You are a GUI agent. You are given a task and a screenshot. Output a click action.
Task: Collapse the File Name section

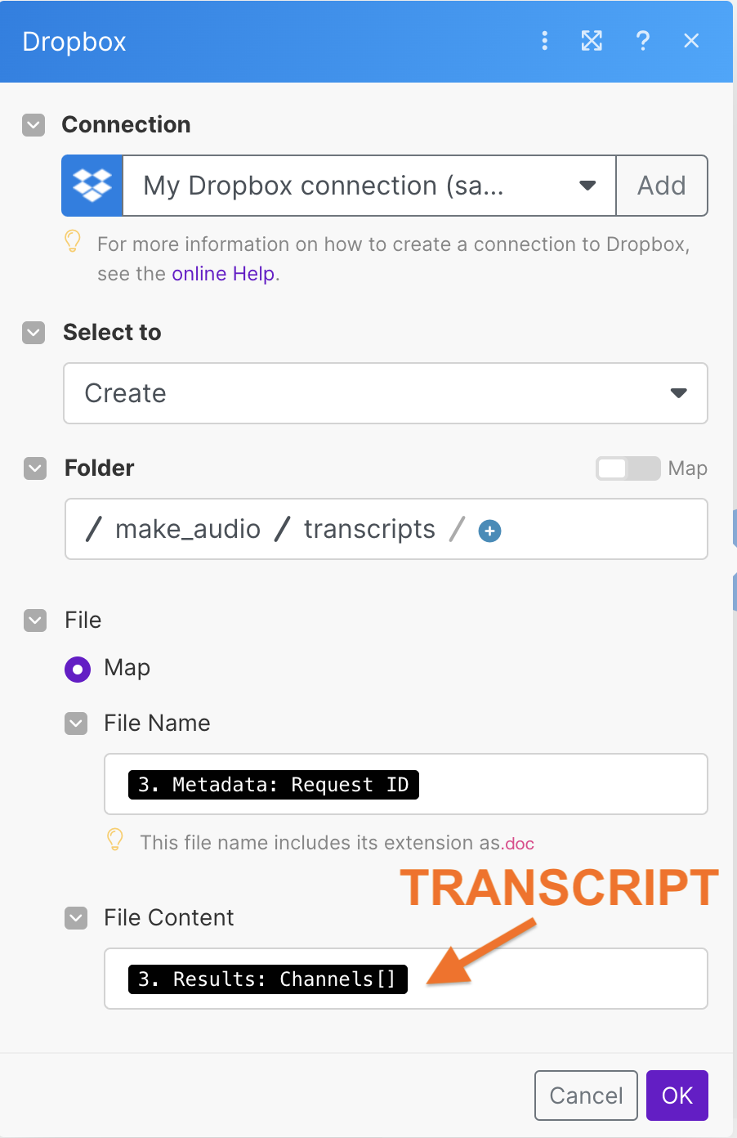[76, 724]
